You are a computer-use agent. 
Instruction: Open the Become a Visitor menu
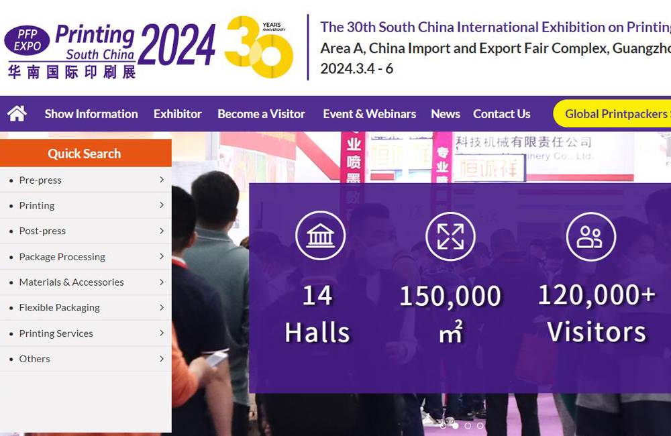pyautogui.click(x=262, y=114)
